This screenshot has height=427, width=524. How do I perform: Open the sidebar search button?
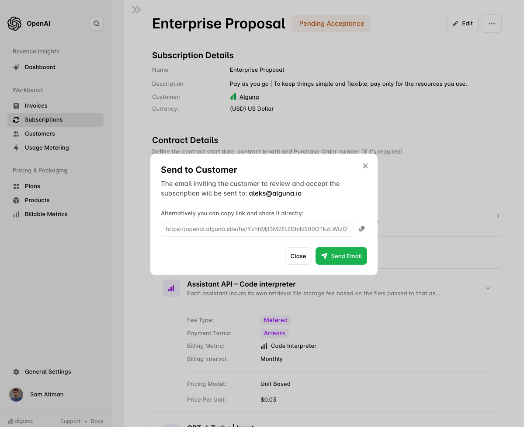pos(97,24)
